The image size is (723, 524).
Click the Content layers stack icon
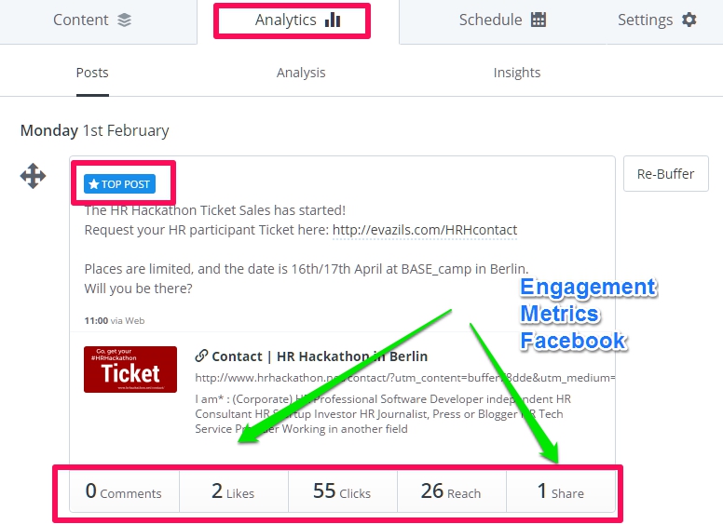point(125,20)
